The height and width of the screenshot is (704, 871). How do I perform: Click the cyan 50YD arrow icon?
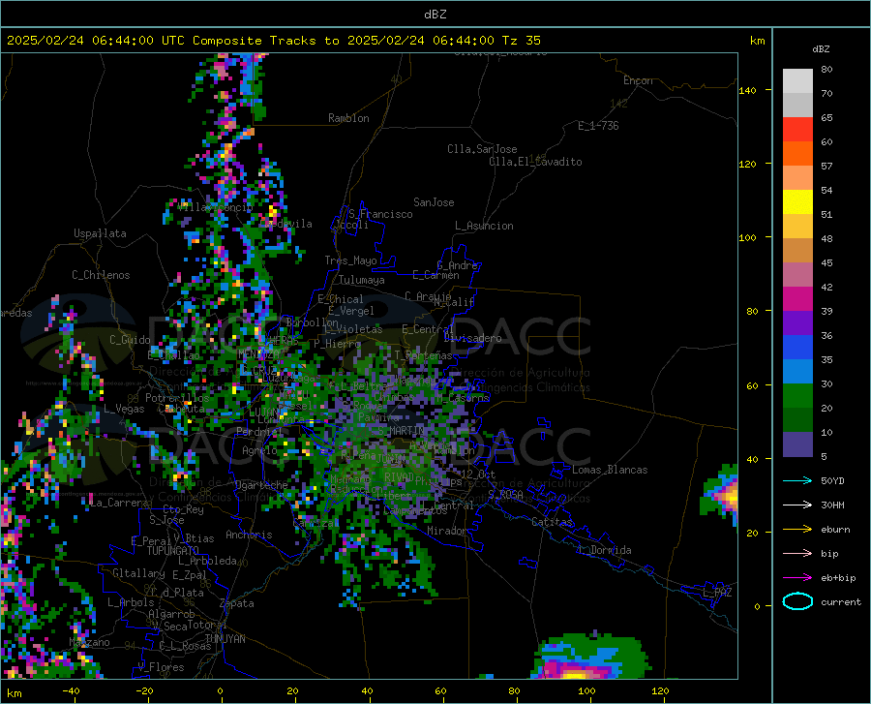(797, 480)
